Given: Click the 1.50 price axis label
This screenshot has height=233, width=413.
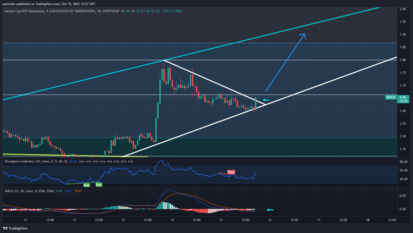Looking at the screenshot, I should (x=403, y=136).
